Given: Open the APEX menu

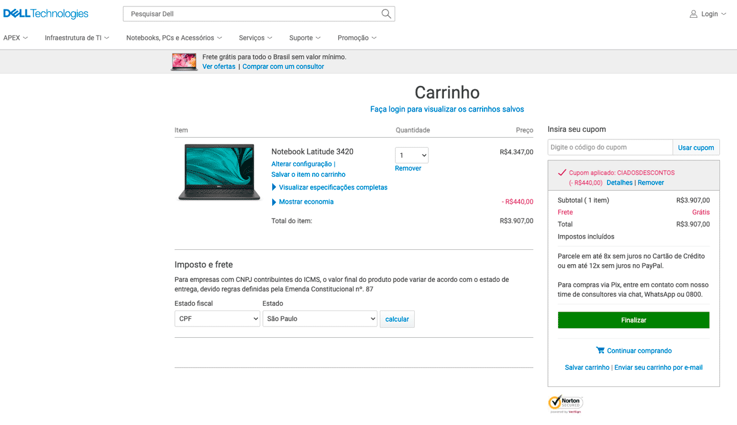Looking at the screenshot, I should pos(15,38).
